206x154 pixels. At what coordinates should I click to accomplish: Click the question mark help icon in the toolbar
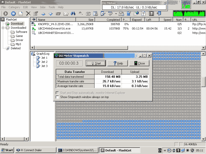(143, 14)
